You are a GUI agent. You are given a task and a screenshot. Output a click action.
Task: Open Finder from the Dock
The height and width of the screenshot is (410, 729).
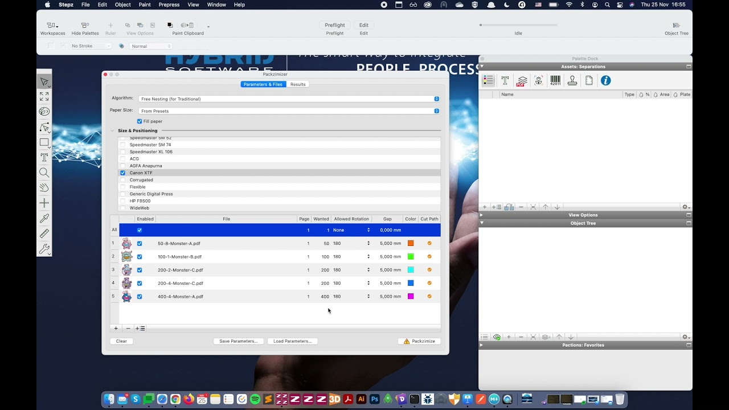[109, 400]
